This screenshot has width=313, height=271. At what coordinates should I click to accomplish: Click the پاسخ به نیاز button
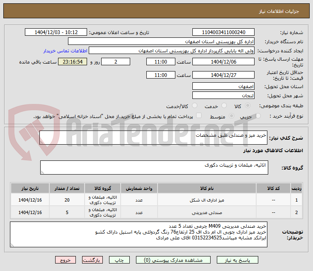(x=238, y=260)
